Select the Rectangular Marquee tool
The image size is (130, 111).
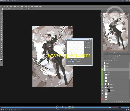click(x=2, y=16)
